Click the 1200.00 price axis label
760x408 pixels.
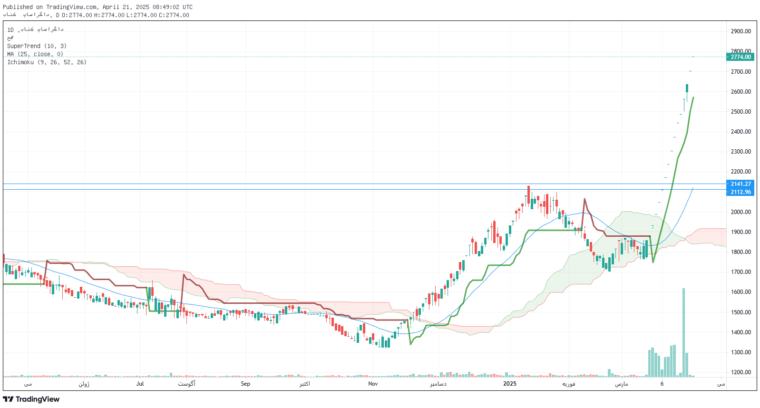click(x=741, y=372)
